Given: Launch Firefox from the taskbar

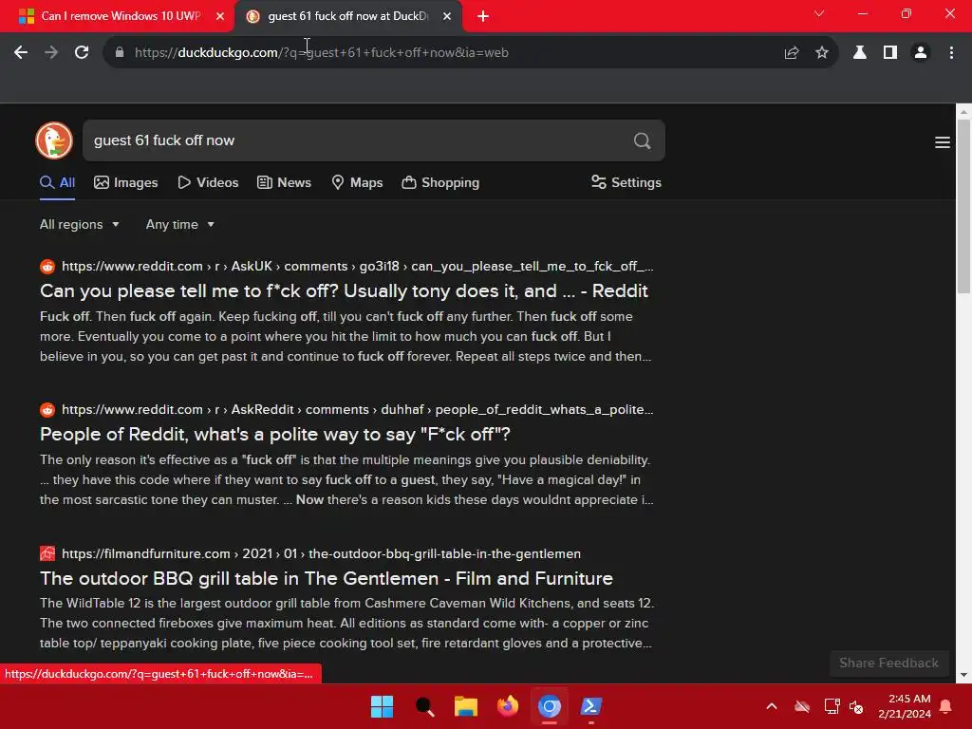Looking at the screenshot, I should coord(508,706).
